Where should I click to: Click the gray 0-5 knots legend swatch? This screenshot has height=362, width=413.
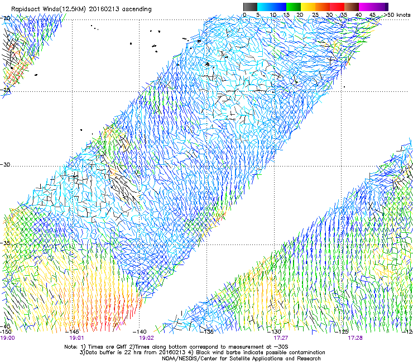[x=251, y=7]
